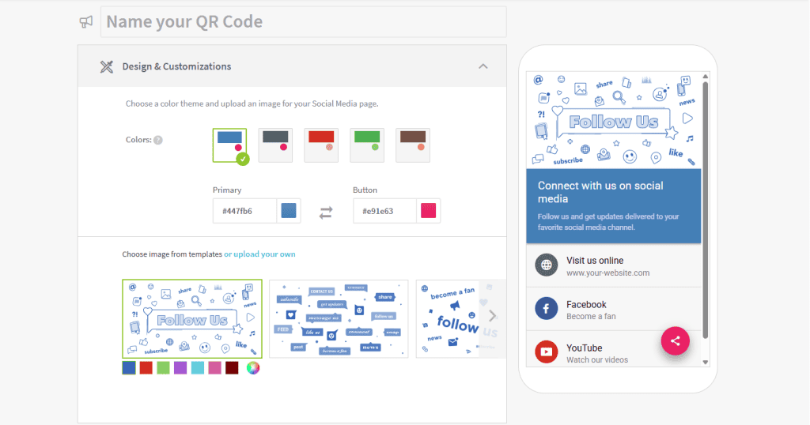Show next template images with arrow

coord(492,316)
